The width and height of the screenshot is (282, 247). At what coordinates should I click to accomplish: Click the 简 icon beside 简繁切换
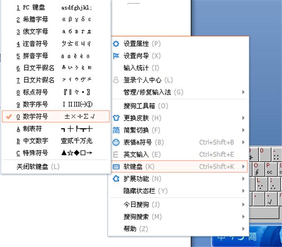[116, 130]
